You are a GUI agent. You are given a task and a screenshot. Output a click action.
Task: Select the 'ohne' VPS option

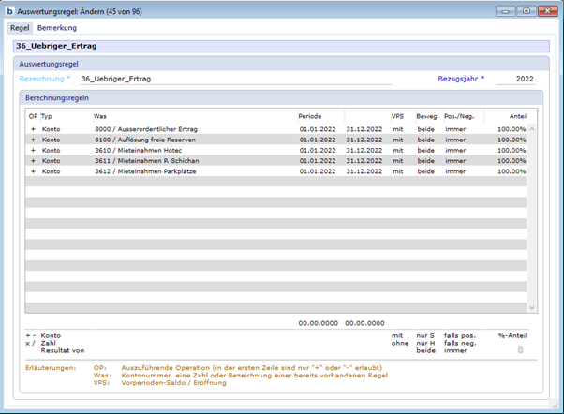click(401, 342)
